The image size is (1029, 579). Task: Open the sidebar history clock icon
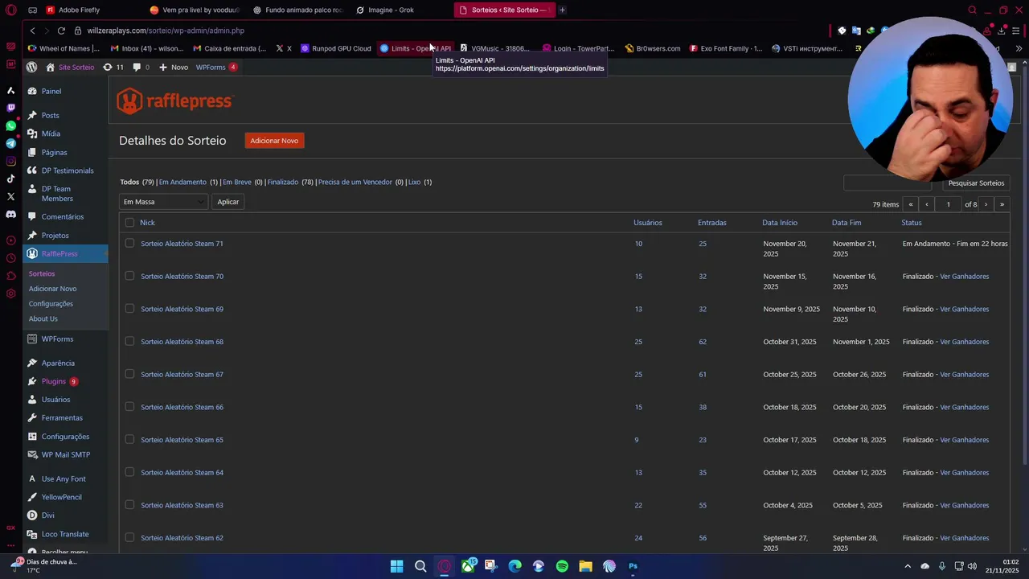click(10, 258)
